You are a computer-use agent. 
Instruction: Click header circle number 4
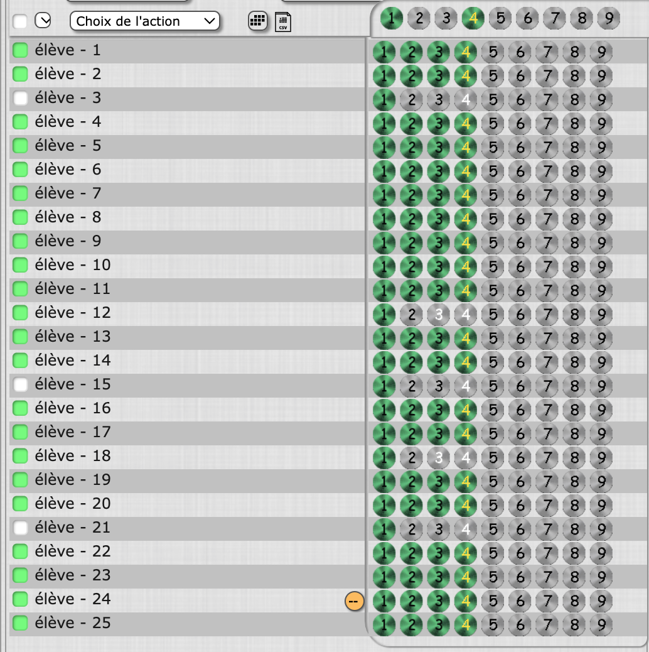473,19
